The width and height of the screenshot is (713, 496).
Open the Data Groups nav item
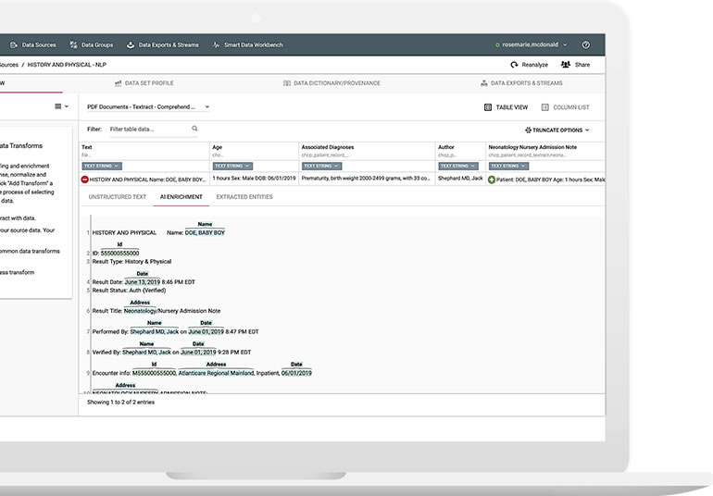pos(92,45)
